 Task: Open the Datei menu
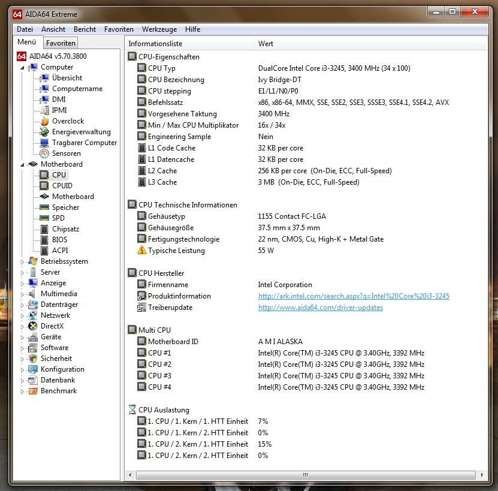25,29
